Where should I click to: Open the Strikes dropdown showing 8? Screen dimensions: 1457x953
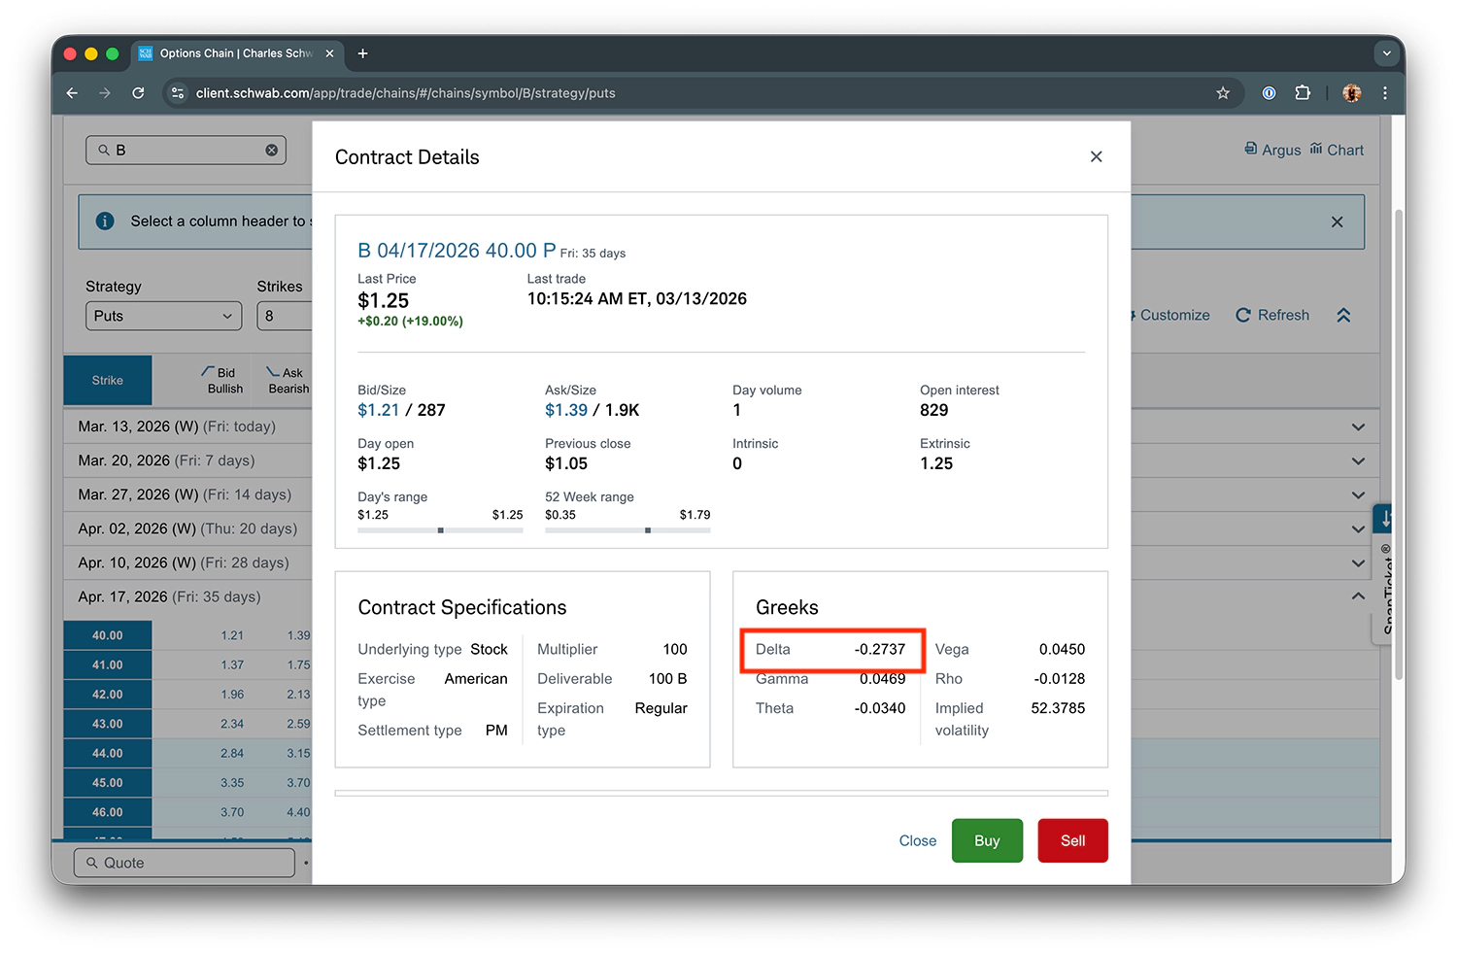284,316
